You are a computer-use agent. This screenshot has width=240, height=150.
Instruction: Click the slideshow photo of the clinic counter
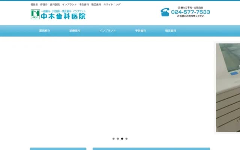228,88
